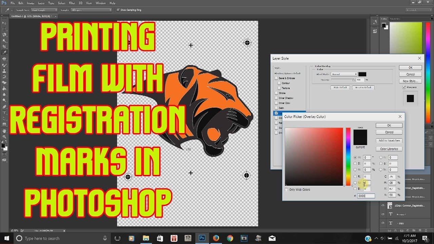The width and height of the screenshot is (434, 244).
Task: Enable the Inner Shadow checkbox
Action: tap(276, 98)
